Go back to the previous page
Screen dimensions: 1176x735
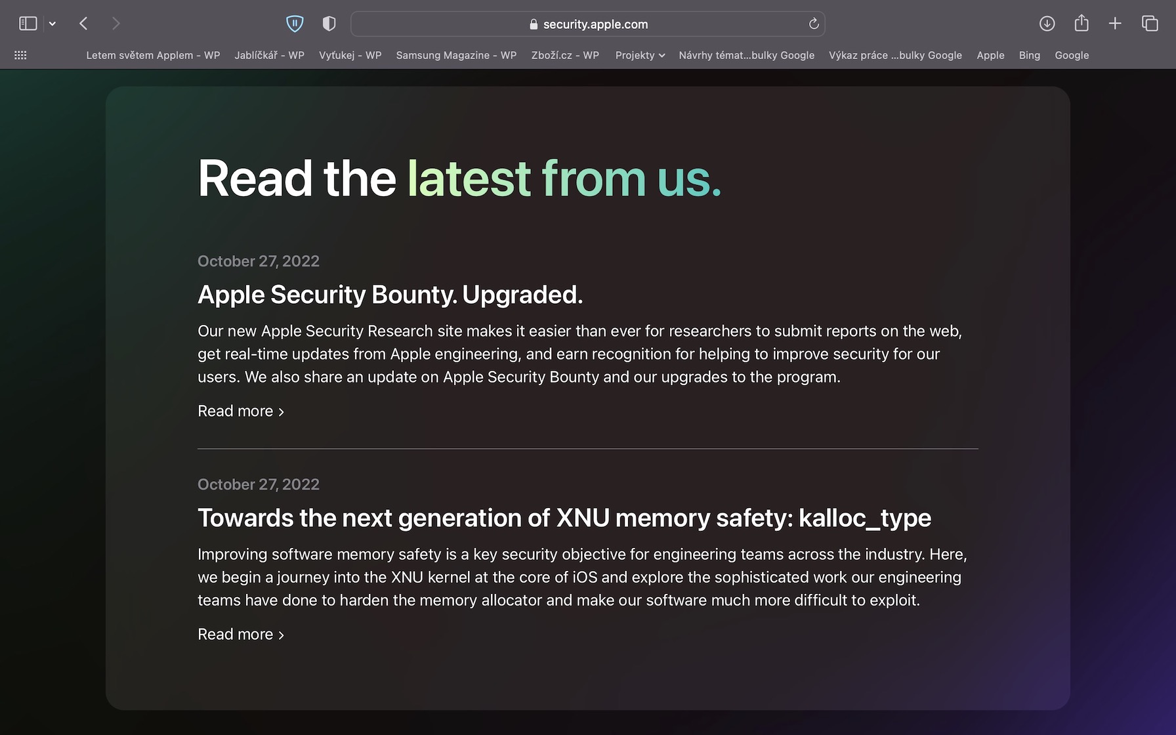click(x=83, y=24)
